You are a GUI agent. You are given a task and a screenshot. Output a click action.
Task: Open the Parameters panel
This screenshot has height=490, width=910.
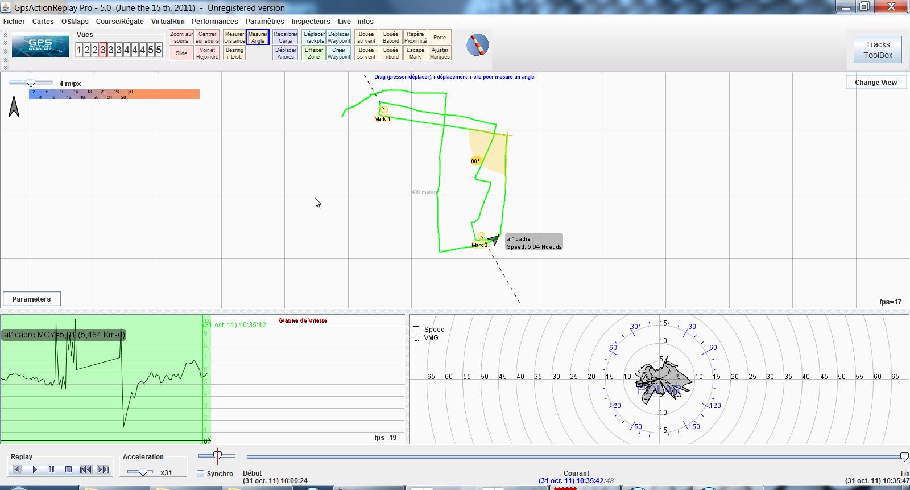pyautogui.click(x=31, y=299)
